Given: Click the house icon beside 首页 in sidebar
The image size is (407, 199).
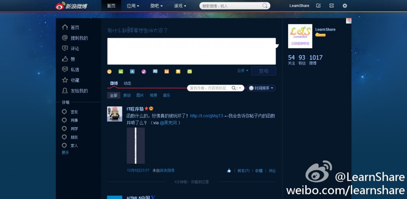Looking at the screenshot, I should (65, 27).
